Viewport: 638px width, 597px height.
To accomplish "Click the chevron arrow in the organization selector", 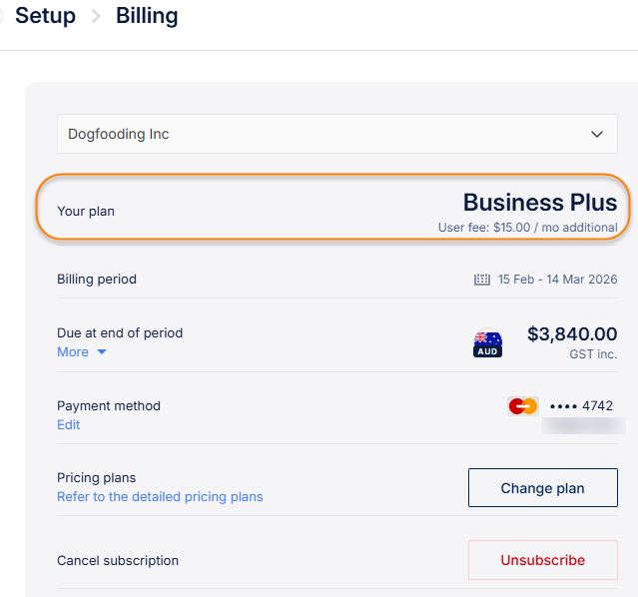I will [x=597, y=134].
